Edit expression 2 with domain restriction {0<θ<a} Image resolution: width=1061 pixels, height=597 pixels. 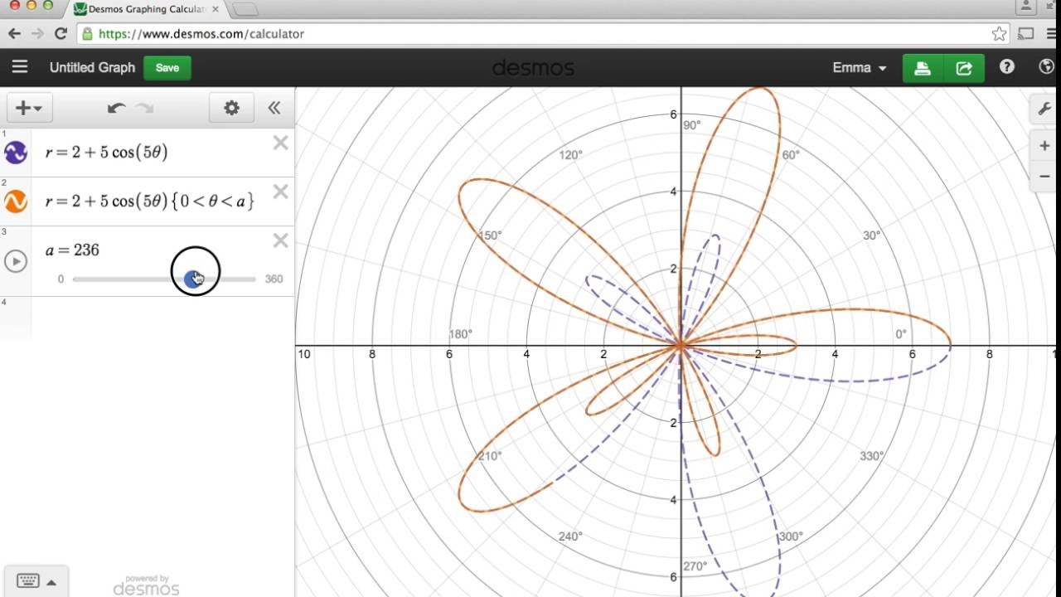click(150, 201)
